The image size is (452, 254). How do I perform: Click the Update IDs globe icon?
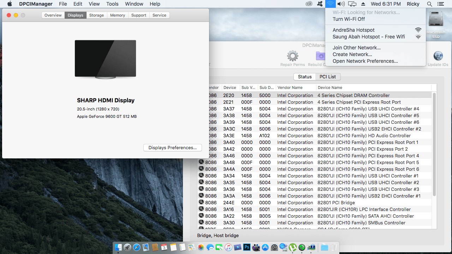click(438, 58)
